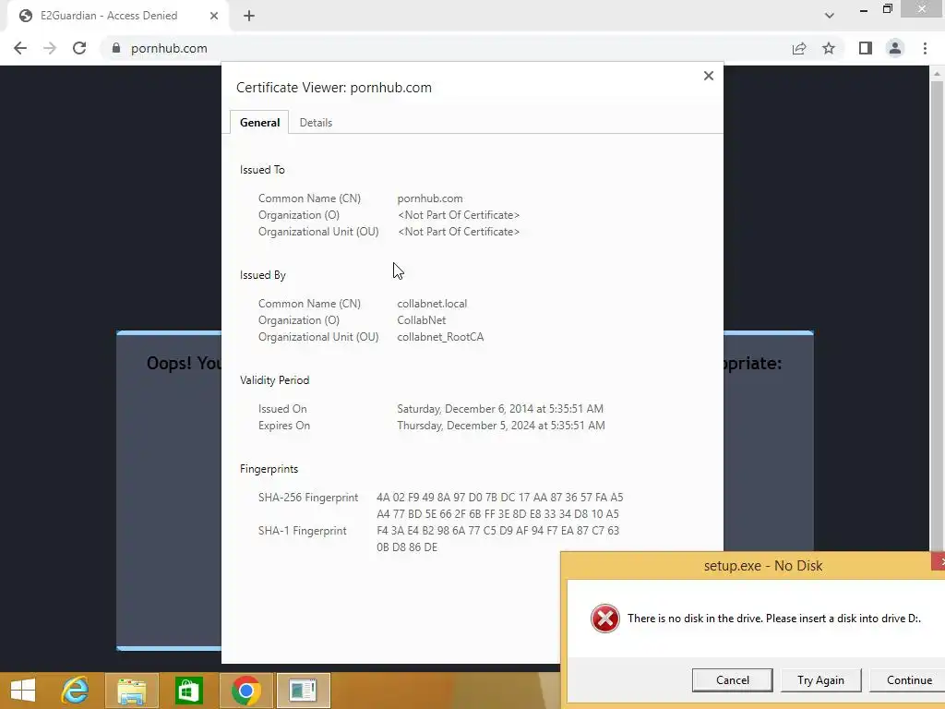945x709 pixels.
Task: Launch Internet Explorer from taskbar
Action: coord(76,691)
